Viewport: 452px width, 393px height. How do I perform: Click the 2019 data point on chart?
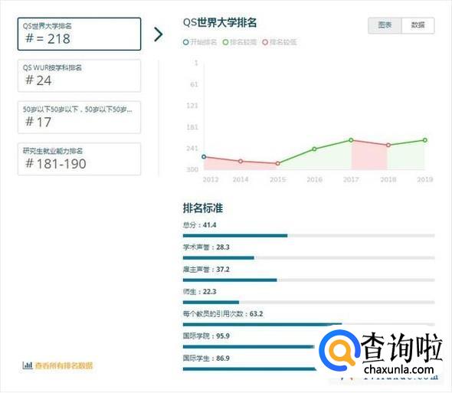point(425,140)
